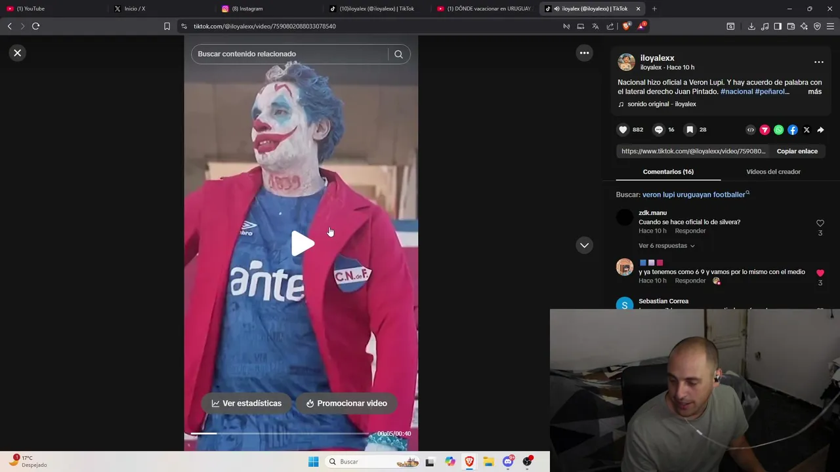Screen dimensions: 840x472
Task: Switch to the 'Inicio / X' tab
Action: 161,9
